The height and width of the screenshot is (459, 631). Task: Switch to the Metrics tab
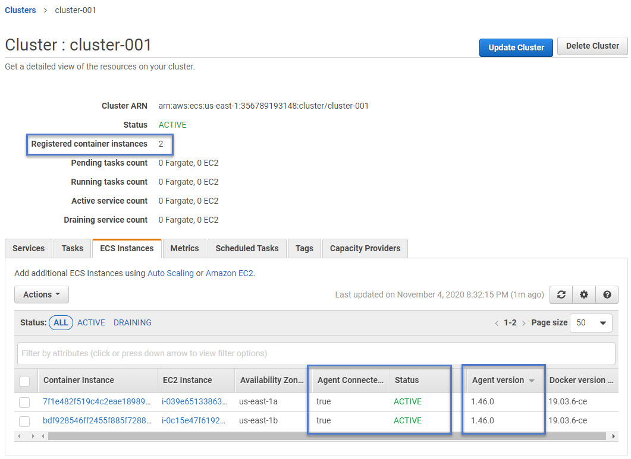click(x=184, y=248)
